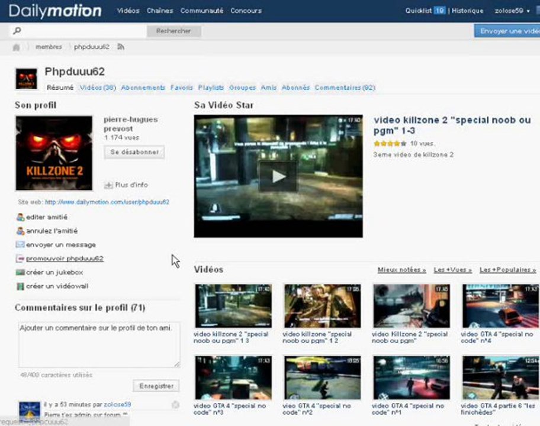Switch to Abonnés tab
The image size is (540, 426).
pyautogui.click(x=295, y=88)
